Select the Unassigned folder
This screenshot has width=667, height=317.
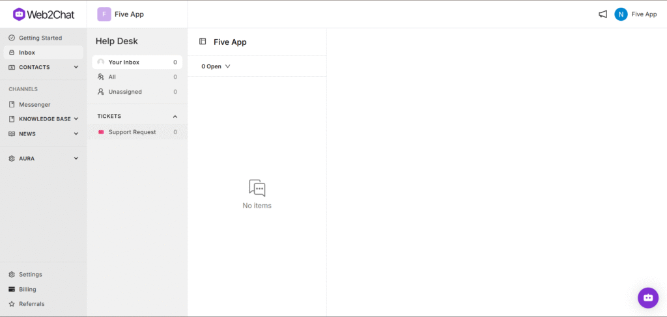tap(137, 91)
